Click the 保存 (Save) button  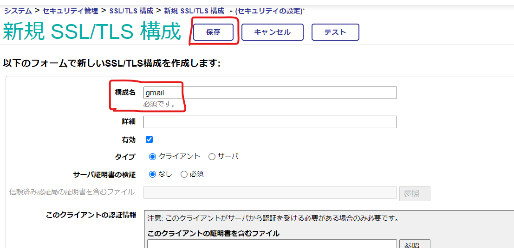click(213, 32)
